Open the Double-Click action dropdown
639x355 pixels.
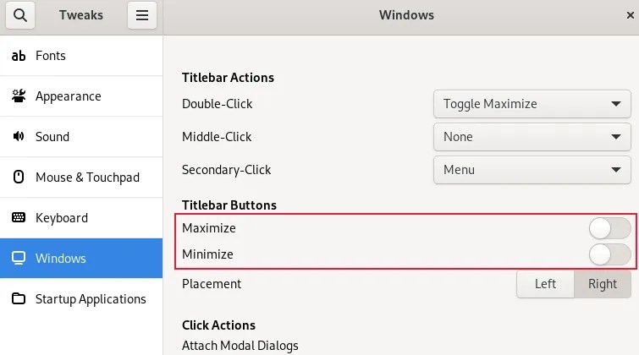coord(532,104)
